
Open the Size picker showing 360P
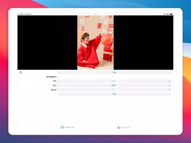115,85
